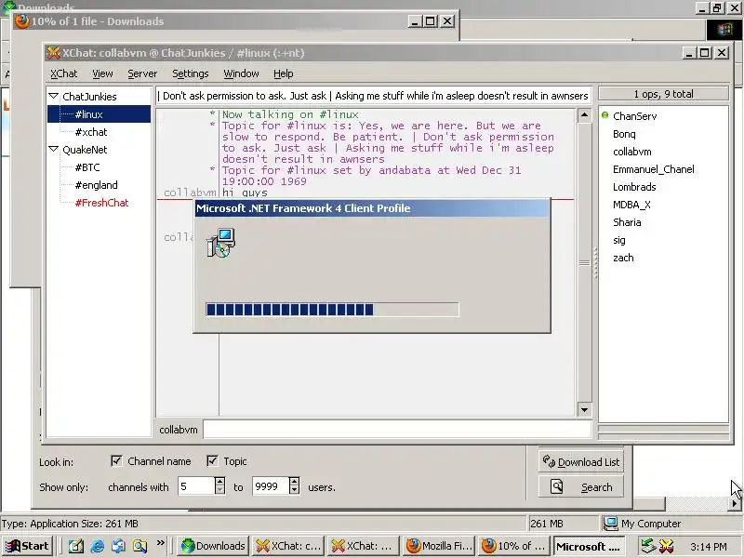Expand the quick launch overflow chevron

(x=160, y=542)
